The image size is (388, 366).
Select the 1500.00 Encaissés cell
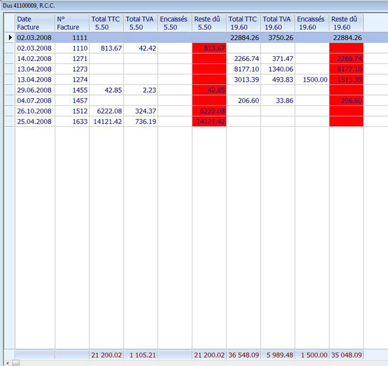(312, 79)
